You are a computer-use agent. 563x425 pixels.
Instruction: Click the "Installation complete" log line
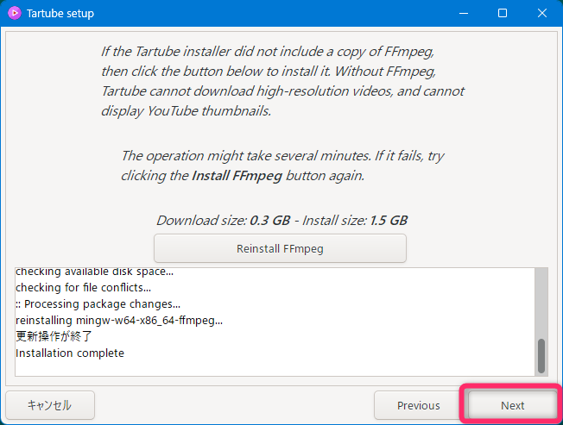[x=70, y=353]
